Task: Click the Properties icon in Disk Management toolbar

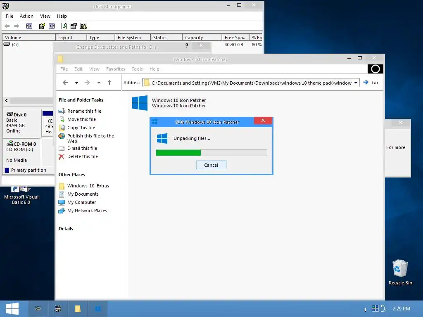Action: [x=74, y=26]
